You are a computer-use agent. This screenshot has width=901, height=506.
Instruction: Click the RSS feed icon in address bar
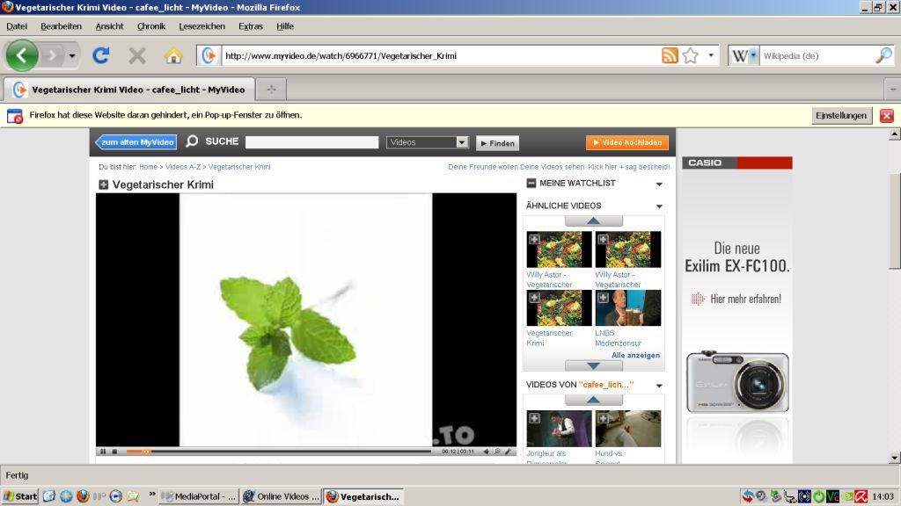coord(670,55)
